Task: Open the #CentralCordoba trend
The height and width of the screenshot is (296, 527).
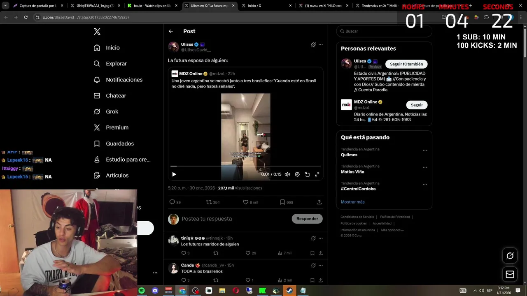Action: pyautogui.click(x=358, y=189)
